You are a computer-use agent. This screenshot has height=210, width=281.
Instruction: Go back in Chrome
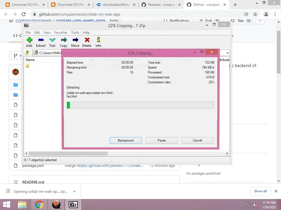(6, 14)
